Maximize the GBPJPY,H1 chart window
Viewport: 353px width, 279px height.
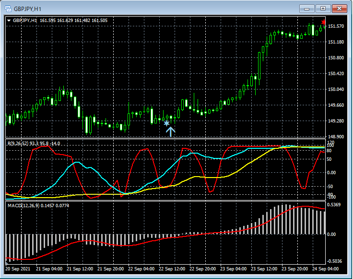(x=323, y=9)
